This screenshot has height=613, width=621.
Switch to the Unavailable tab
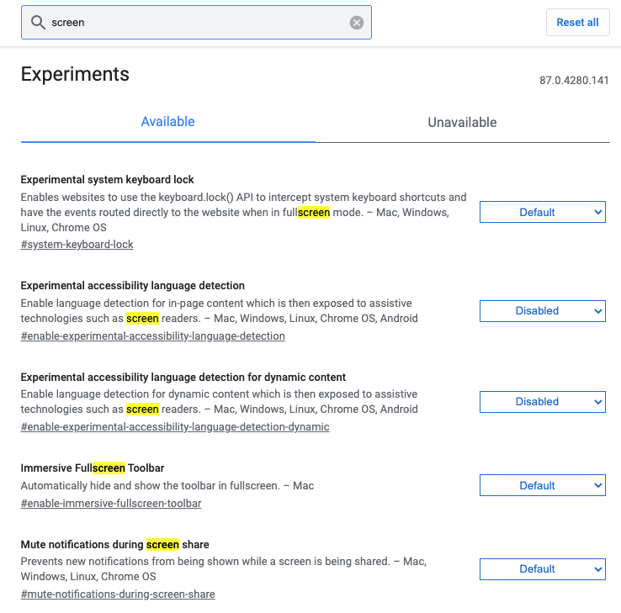(x=462, y=122)
